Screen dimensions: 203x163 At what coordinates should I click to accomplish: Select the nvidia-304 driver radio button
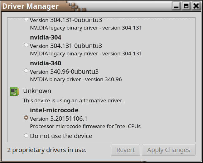26,45
